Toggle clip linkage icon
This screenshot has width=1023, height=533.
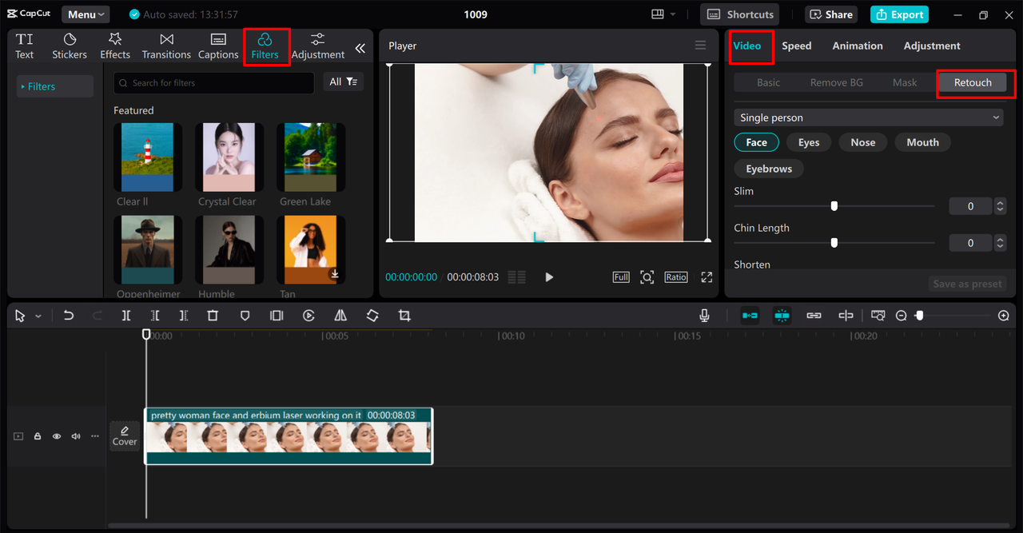coord(814,316)
